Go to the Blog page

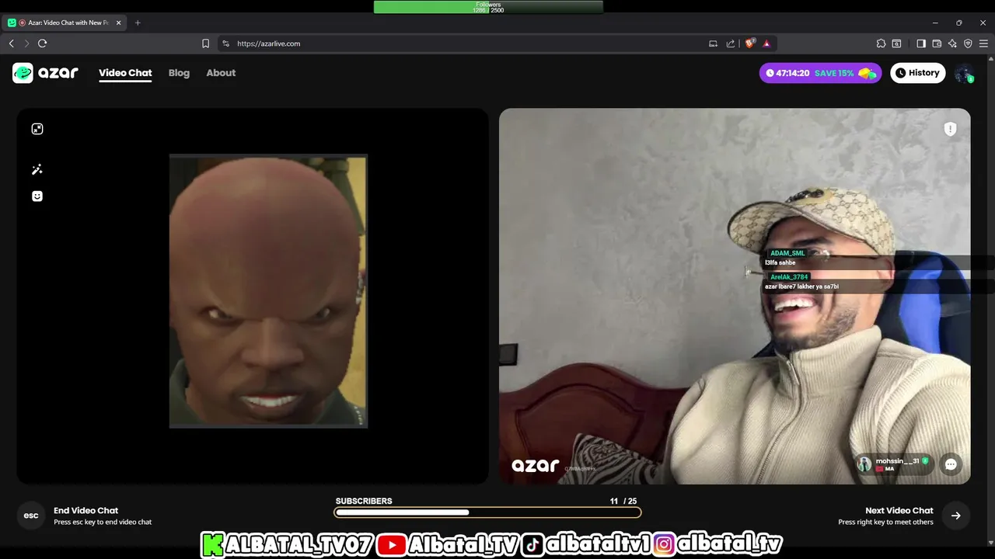click(x=179, y=73)
